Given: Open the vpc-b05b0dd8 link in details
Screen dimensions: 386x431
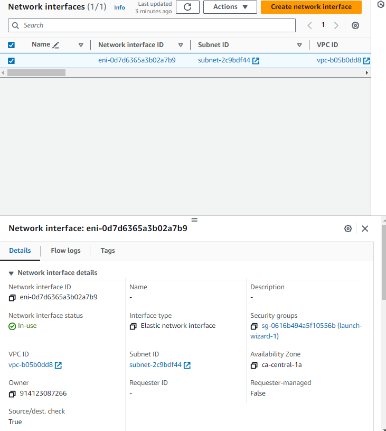Looking at the screenshot, I should click(x=31, y=365).
